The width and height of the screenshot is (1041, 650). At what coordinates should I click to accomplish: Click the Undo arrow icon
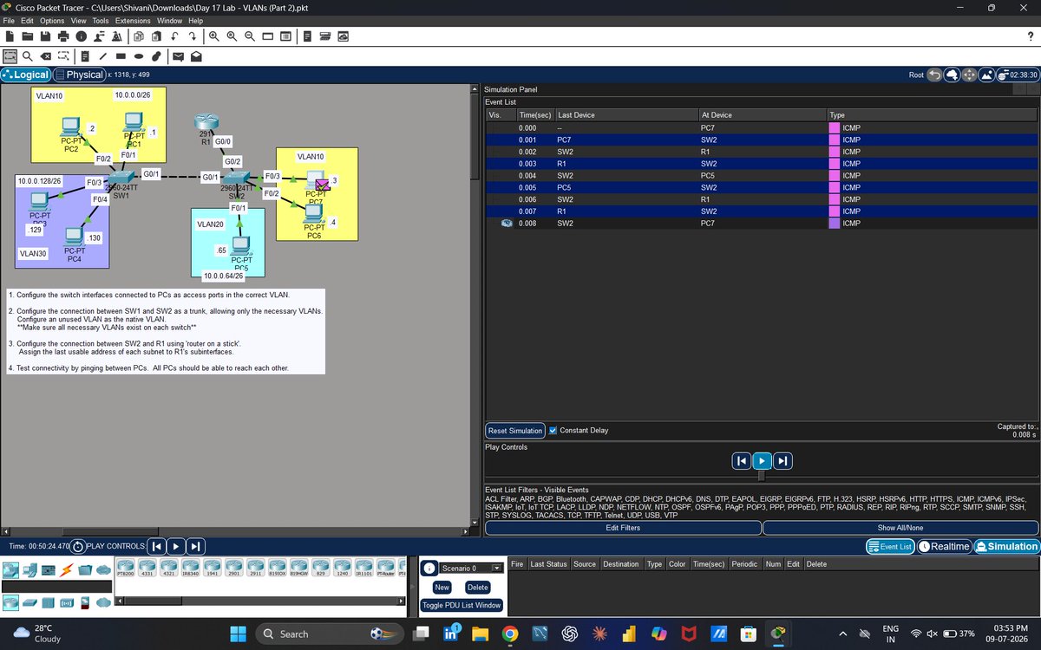click(x=174, y=36)
